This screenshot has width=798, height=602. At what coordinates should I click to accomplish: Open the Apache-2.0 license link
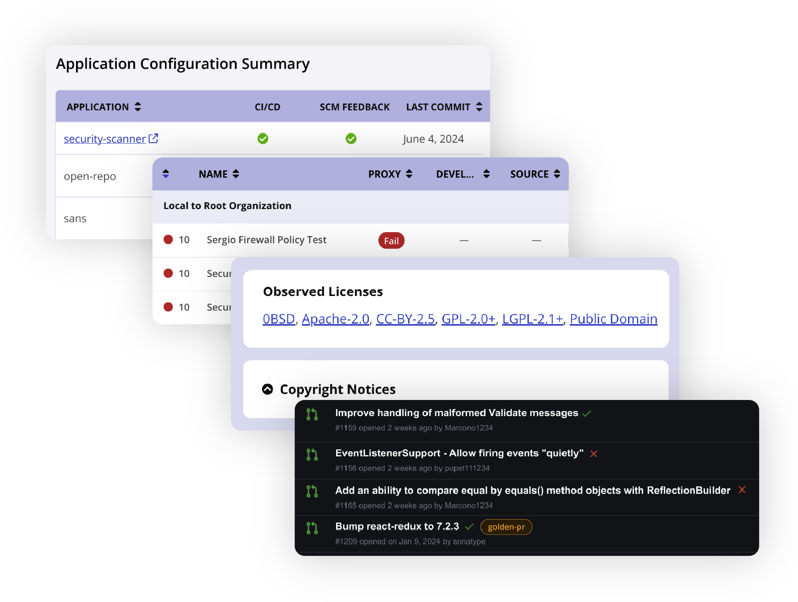(x=336, y=319)
